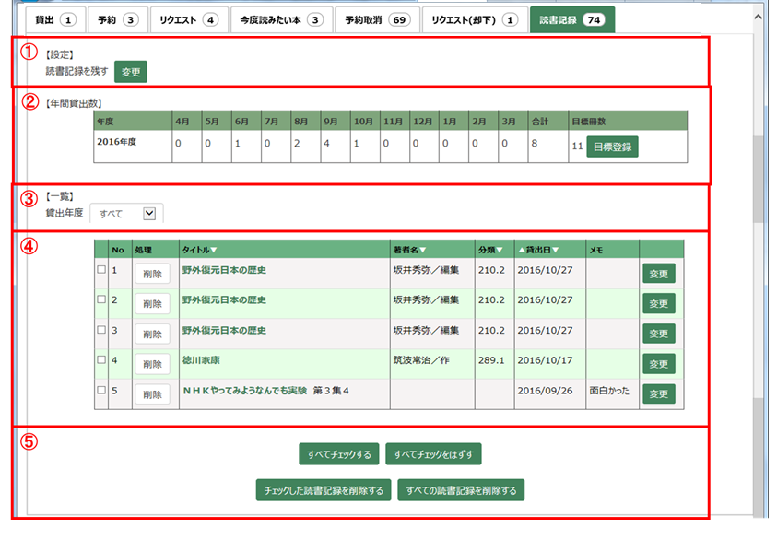The height and width of the screenshot is (540, 777).
Task: Click the すべての読書記録を削除する button
Action: pos(462,489)
